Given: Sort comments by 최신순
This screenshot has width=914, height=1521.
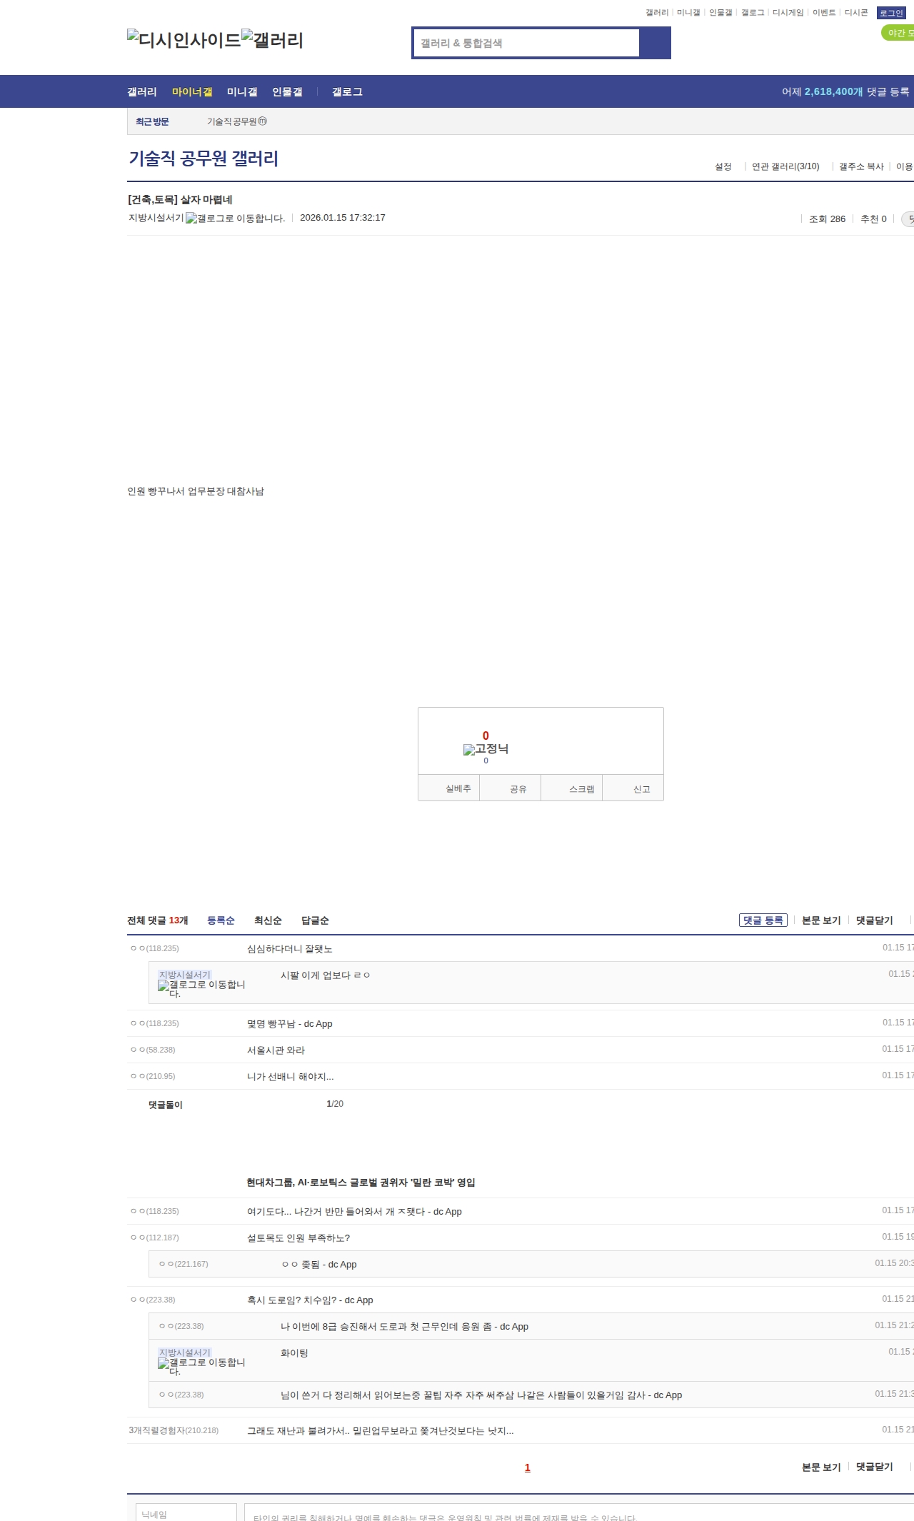Looking at the screenshot, I should click(268, 920).
